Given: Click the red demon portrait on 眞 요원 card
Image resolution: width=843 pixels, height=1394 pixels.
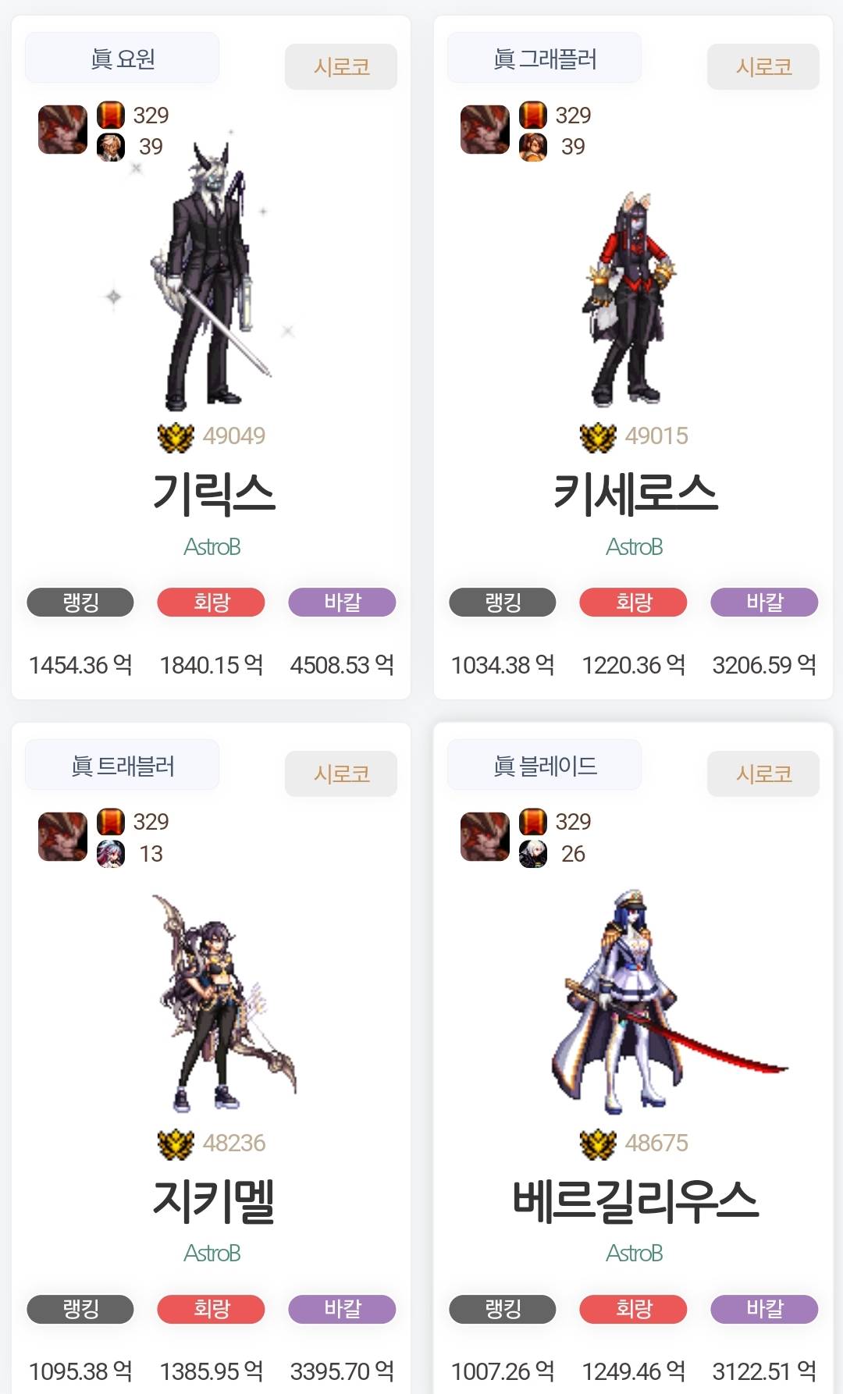Looking at the screenshot, I should (x=62, y=130).
